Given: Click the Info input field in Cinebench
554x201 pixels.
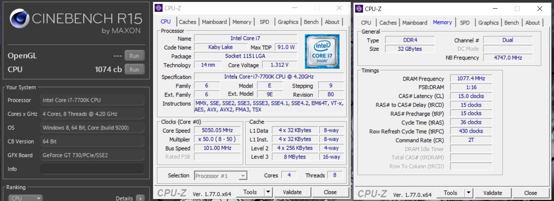Looking at the screenshot, I should point(92,169).
